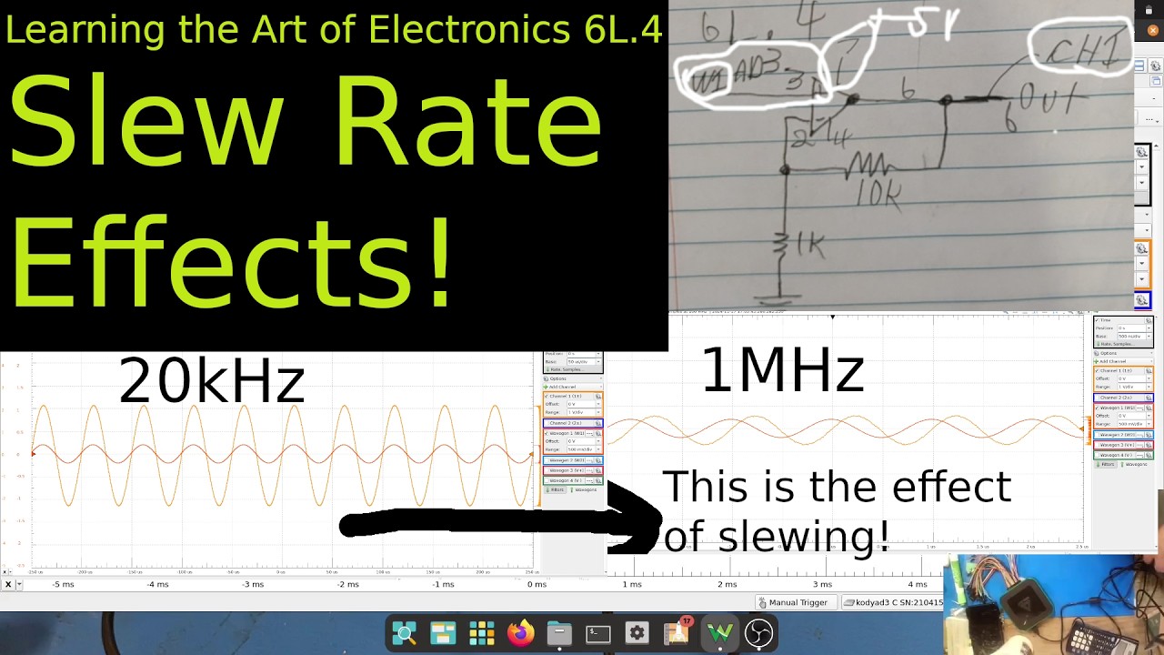This screenshot has width=1164, height=655.
Task: Click the X button left of time axis
Action: pos(8,584)
